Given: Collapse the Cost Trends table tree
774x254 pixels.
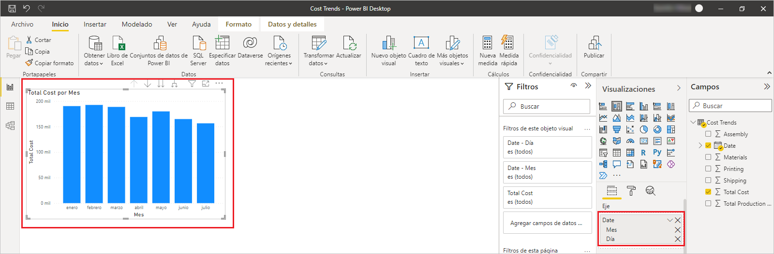Looking at the screenshot, I should coord(693,122).
